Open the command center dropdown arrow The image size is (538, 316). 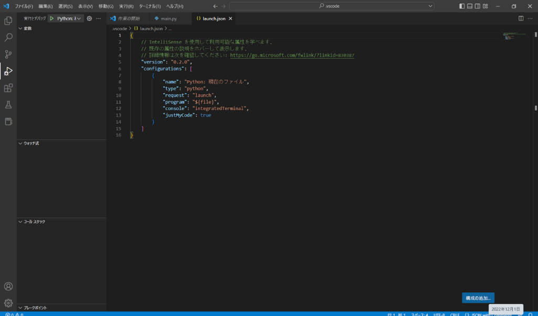click(430, 6)
